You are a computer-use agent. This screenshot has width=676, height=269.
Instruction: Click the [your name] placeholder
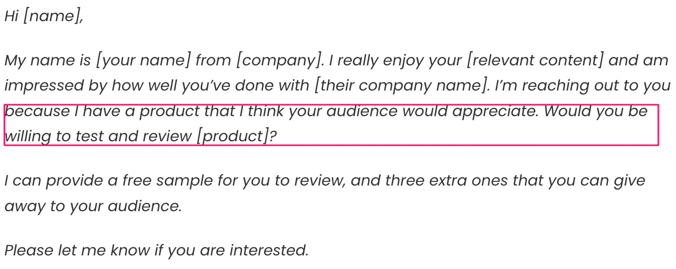pyautogui.click(x=143, y=60)
